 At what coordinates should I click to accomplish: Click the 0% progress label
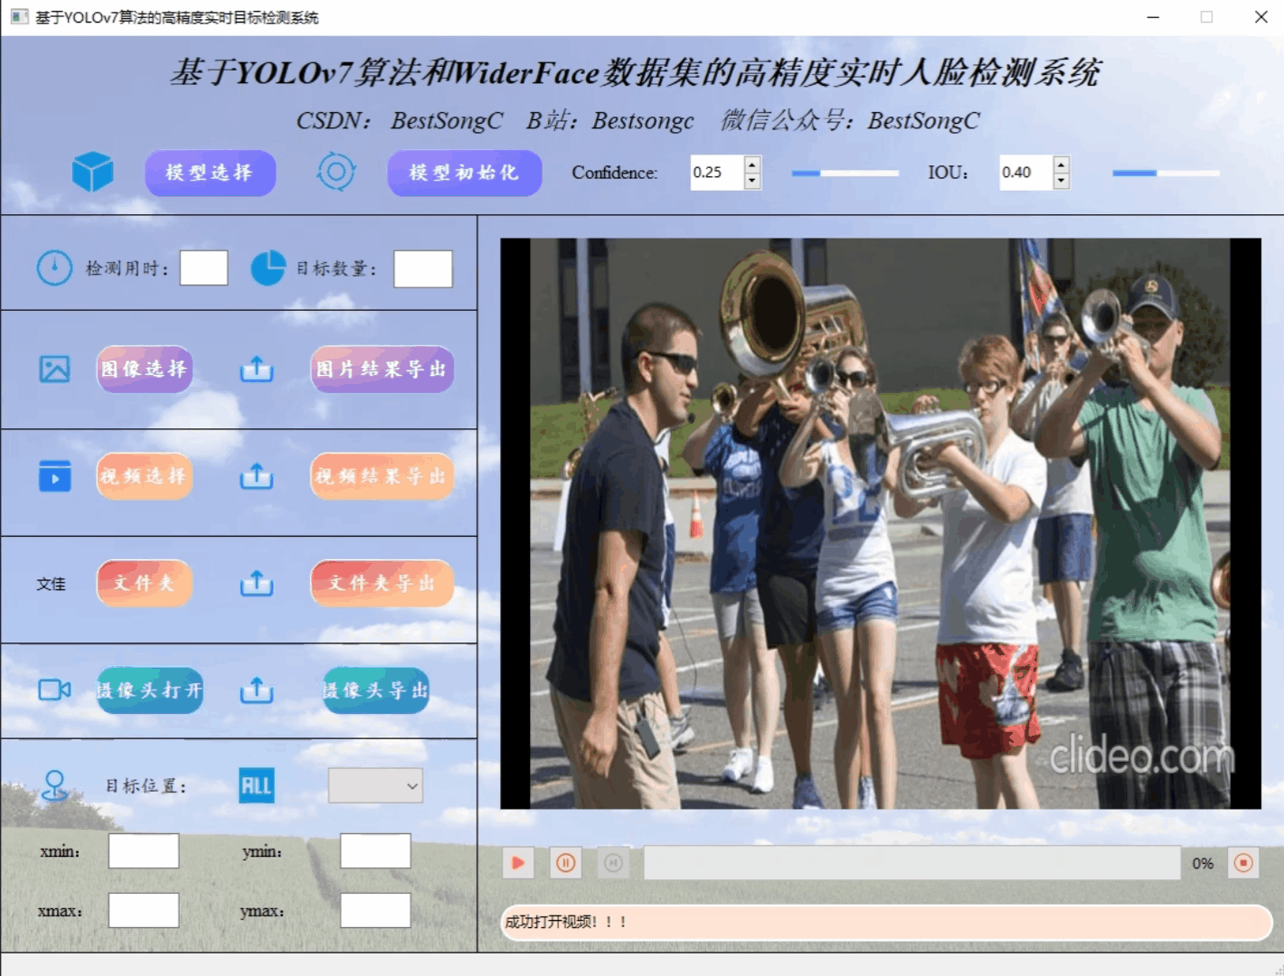(1203, 864)
